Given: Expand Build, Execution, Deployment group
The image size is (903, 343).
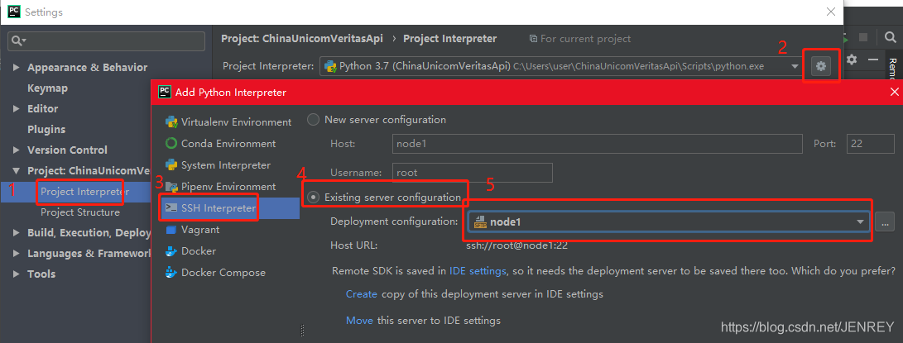Looking at the screenshot, I should (x=16, y=233).
